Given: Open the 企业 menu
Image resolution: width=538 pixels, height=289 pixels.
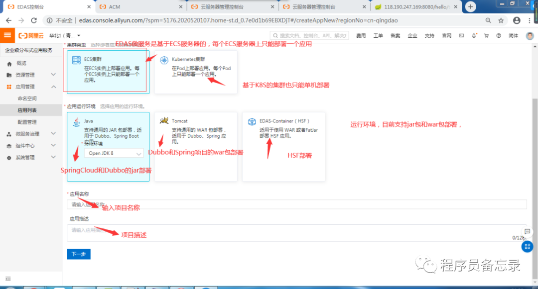Looking at the screenshot, I should [412, 36].
